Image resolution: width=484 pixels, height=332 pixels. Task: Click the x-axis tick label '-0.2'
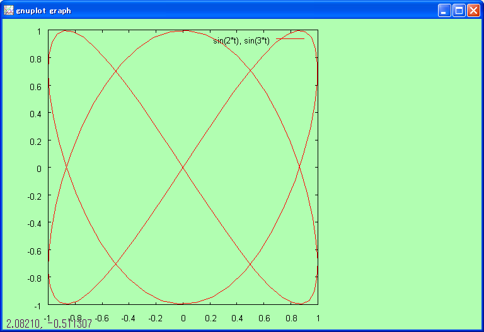[156, 318]
